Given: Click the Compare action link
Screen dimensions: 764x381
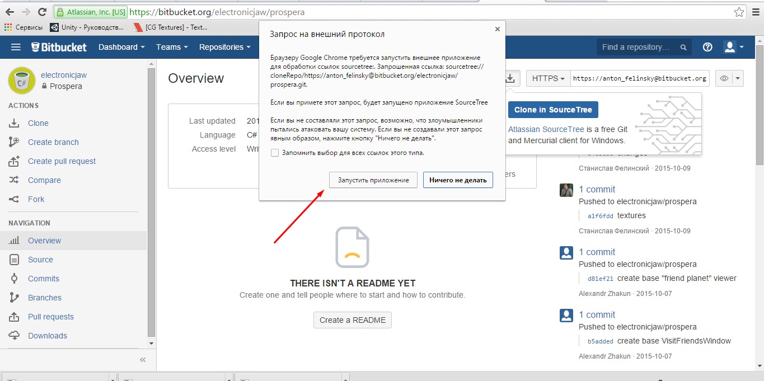Looking at the screenshot, I should coord(44,180).
